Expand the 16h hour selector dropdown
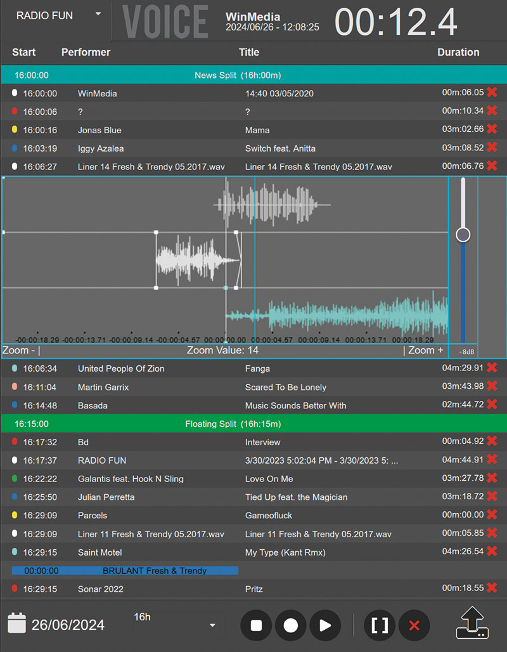 [x=212, y=625]
